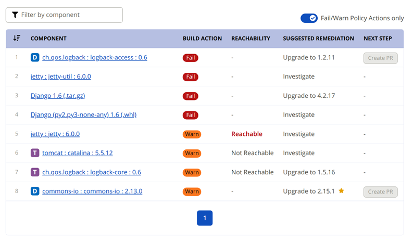
Task: Click the Fail badge for Django .whl row
Action: pos(191,115)
